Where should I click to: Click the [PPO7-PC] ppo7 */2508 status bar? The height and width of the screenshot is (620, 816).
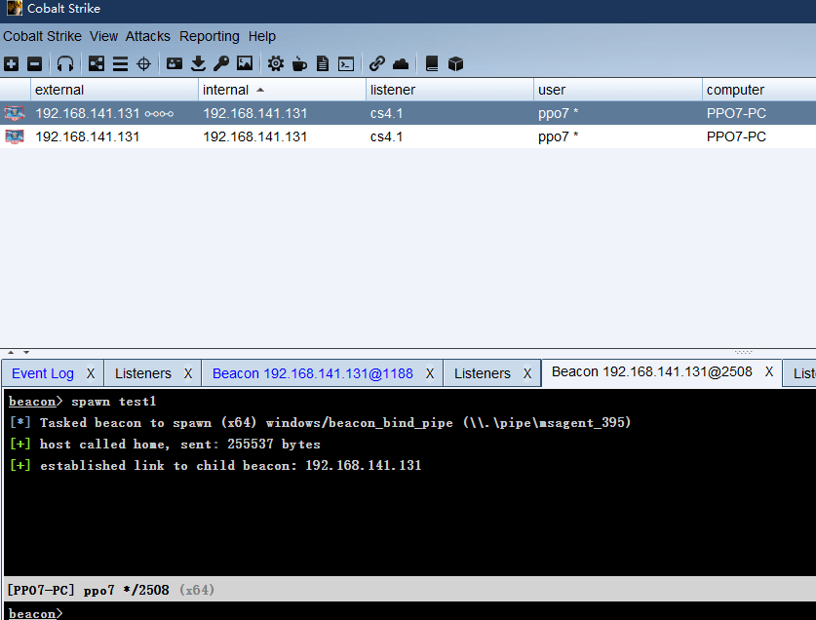tap(410, 590)
